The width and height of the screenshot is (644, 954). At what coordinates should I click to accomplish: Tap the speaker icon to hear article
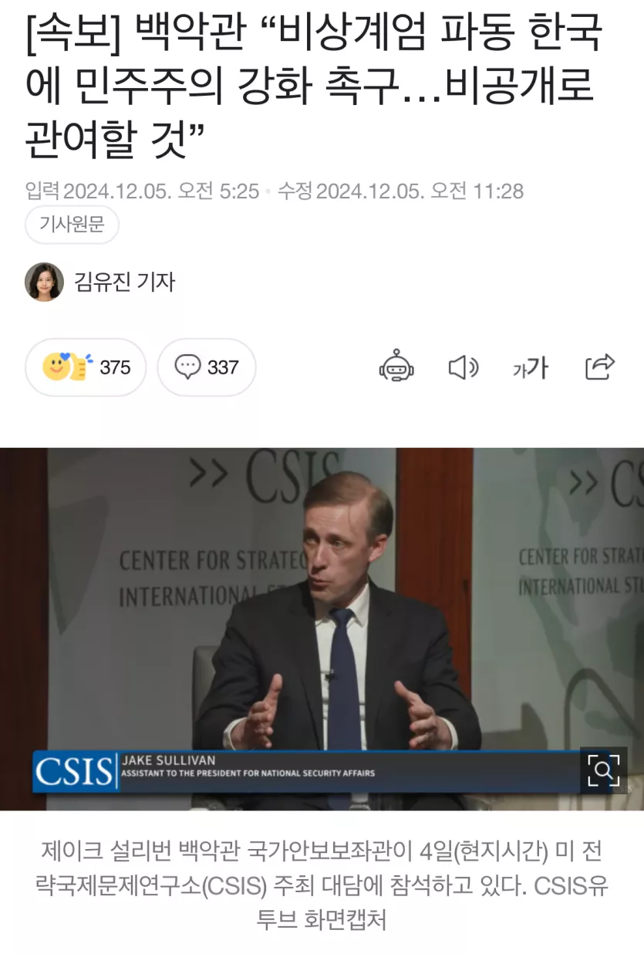(x=463, y=367)
